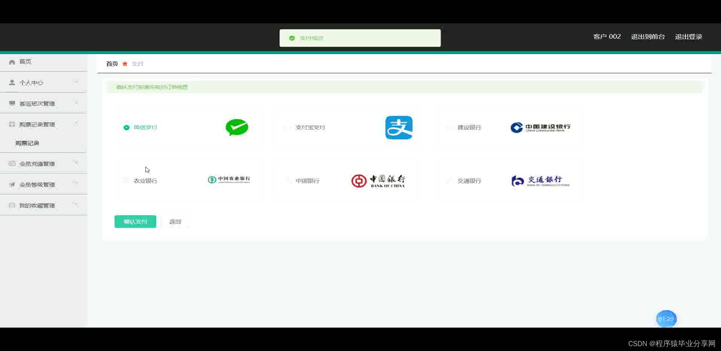This screenshot has width=721, height=351.
Task: Expand the 个人中心 menu arrow
Action: click(x=76, y=82)
